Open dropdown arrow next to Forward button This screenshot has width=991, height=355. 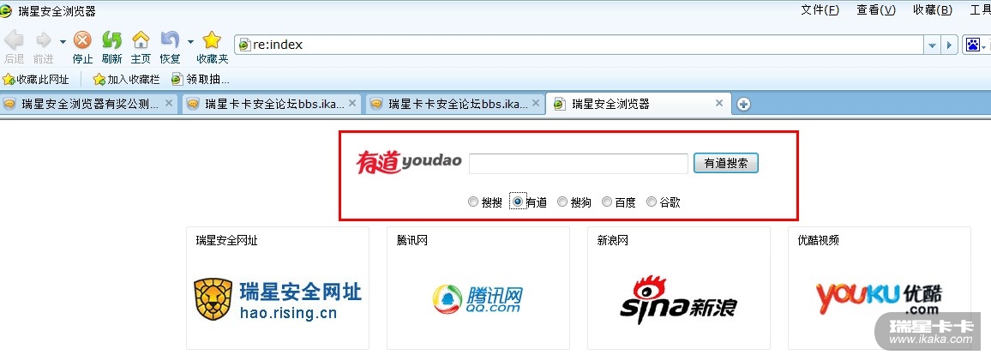point(63,42)
